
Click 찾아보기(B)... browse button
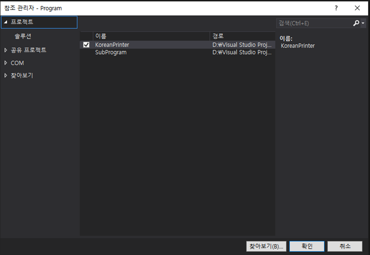(266, 246)
